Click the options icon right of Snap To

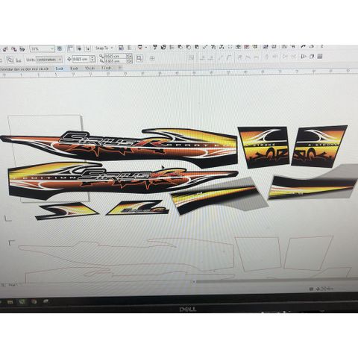coord(121,48)
